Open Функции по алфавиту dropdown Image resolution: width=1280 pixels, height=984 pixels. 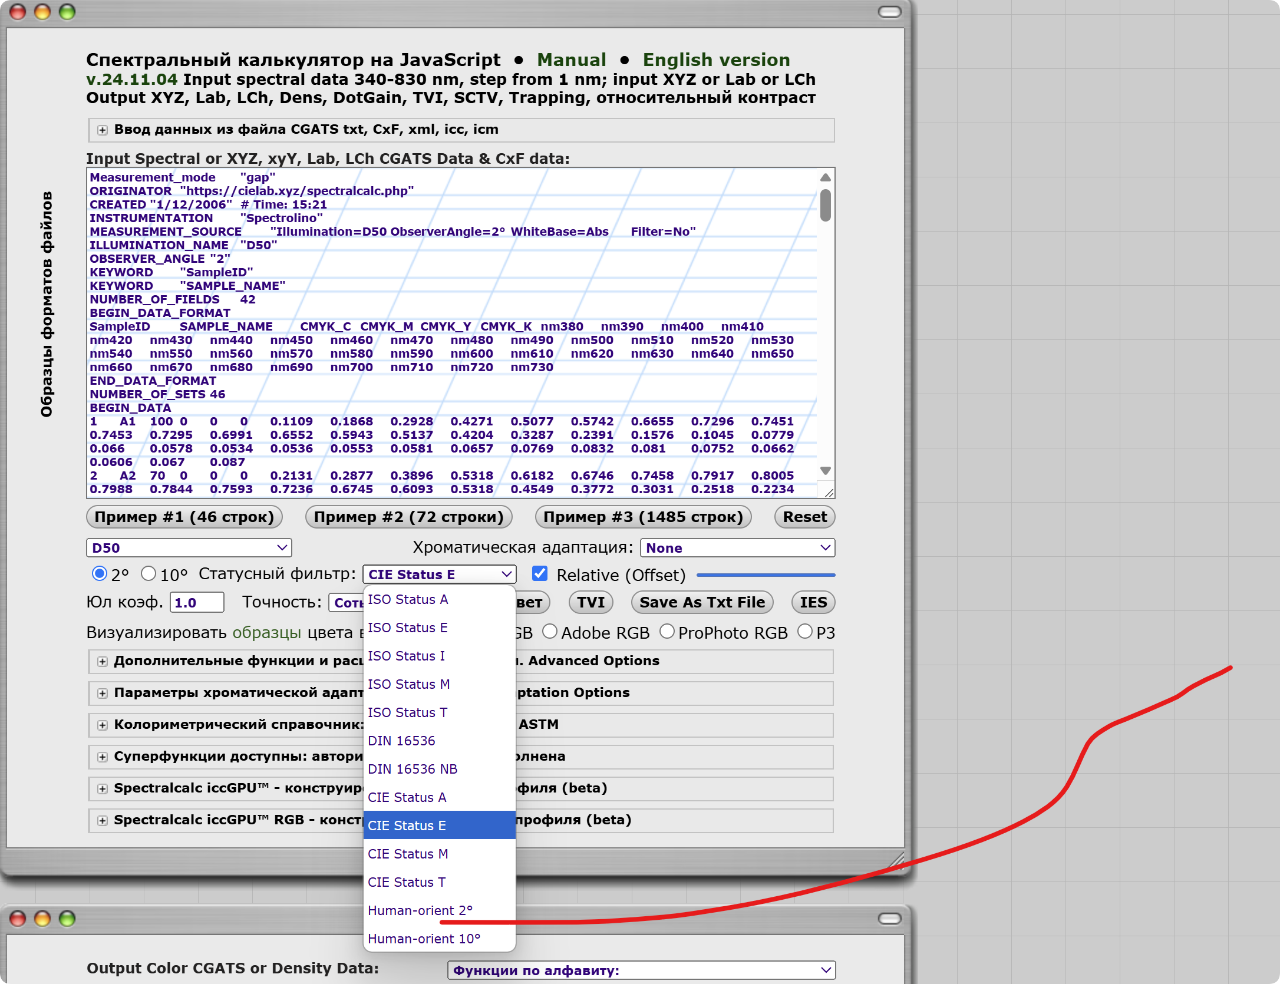click(x=641, y=970)
